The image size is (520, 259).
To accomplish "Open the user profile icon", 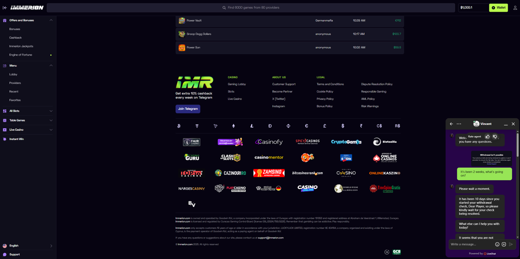I will click(515, 8).
